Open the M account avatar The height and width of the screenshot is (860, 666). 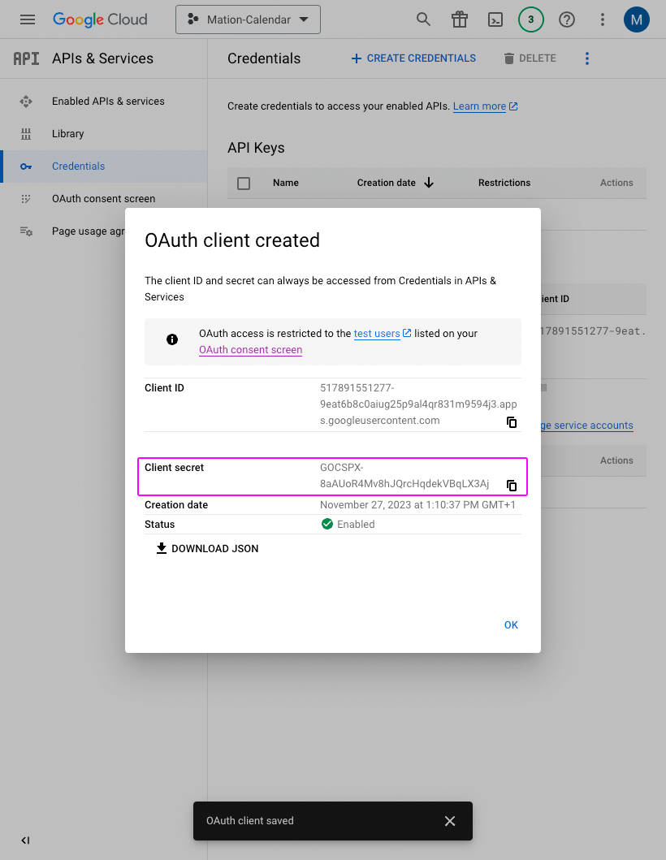coord(637,19)
